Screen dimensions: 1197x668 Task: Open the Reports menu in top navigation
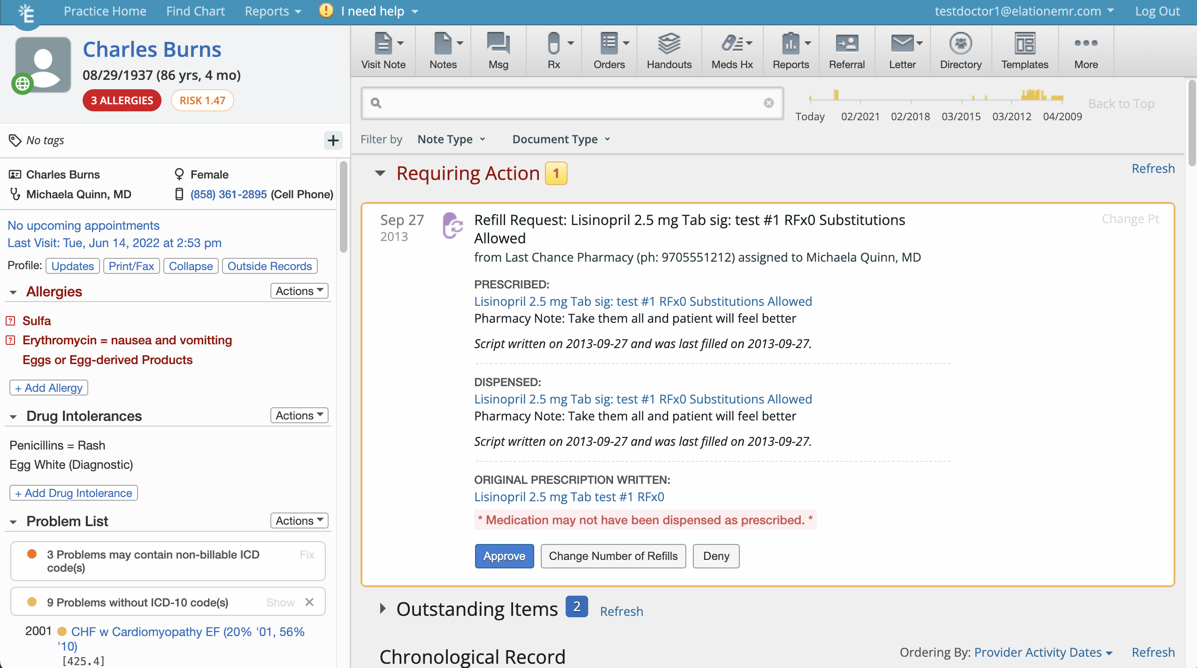(x=272, y=11)
